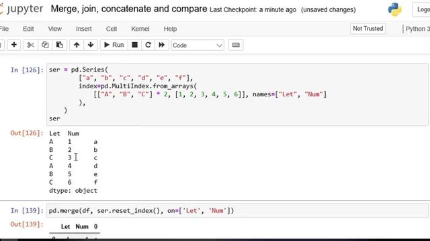
Task: Move selected cell up arrow
Action: [x=77, y=45]
